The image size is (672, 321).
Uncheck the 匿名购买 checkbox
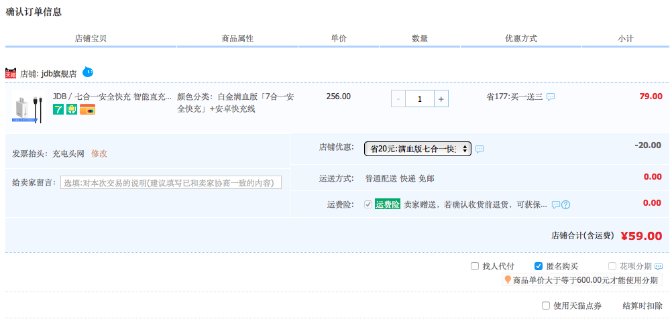[x=539, y=266]
